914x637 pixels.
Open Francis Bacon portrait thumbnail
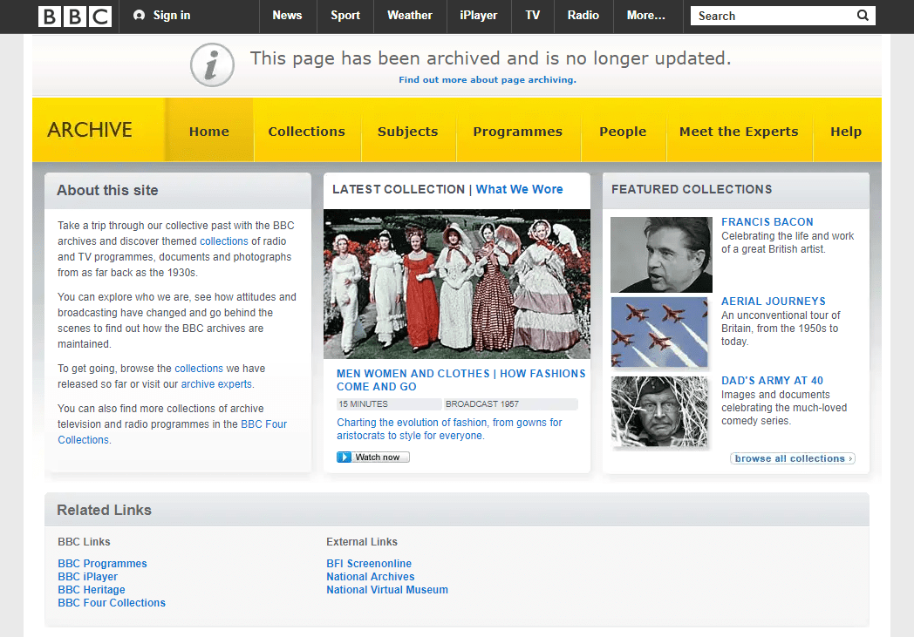(x=662, y=255)
